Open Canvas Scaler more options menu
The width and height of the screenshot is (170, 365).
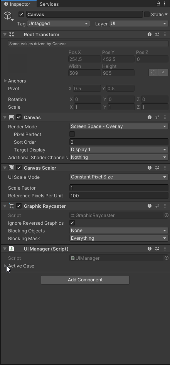pyautogui.click(x=165, y=168)
